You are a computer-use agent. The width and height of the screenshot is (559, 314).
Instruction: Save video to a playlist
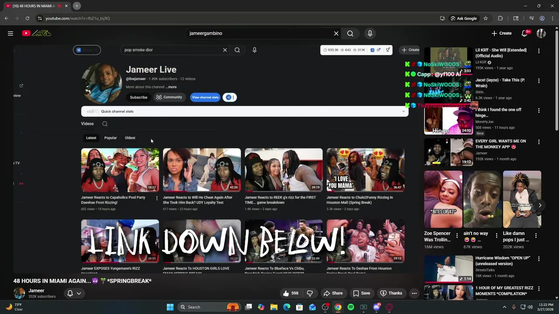click(x=362, y=293)
